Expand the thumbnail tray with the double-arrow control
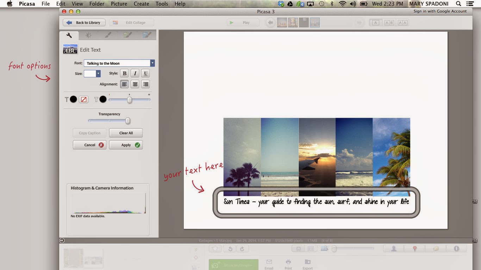This screenshot has height=270, width=481. click(x=62, y=240)
